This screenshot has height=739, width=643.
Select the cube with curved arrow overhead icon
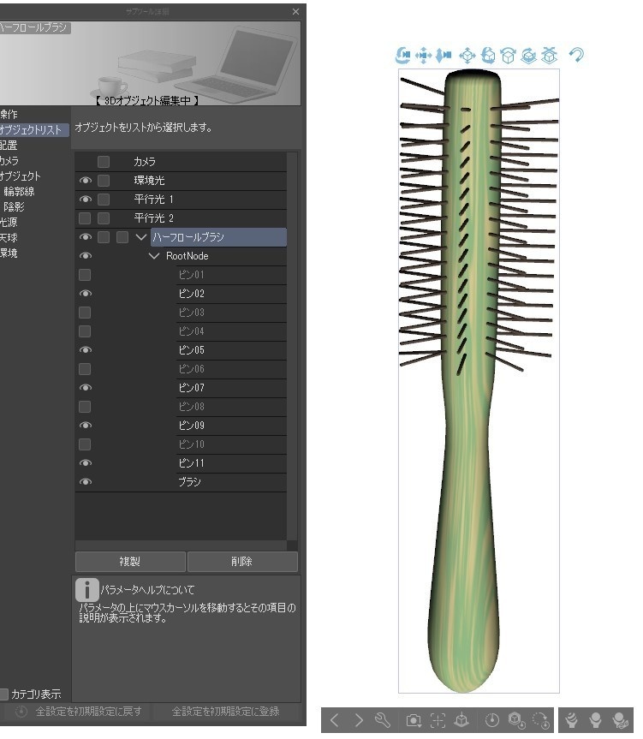coord(508,55)
